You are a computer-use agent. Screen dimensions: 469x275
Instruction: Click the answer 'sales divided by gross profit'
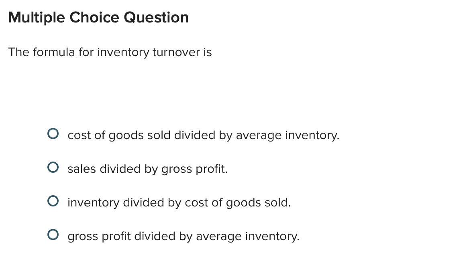(x=147, y=169)
